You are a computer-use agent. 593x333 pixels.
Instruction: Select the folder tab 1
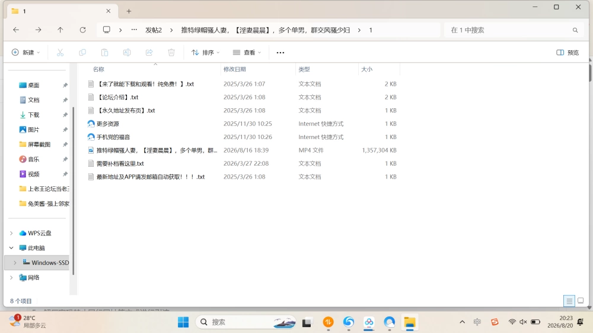(62, 11)
